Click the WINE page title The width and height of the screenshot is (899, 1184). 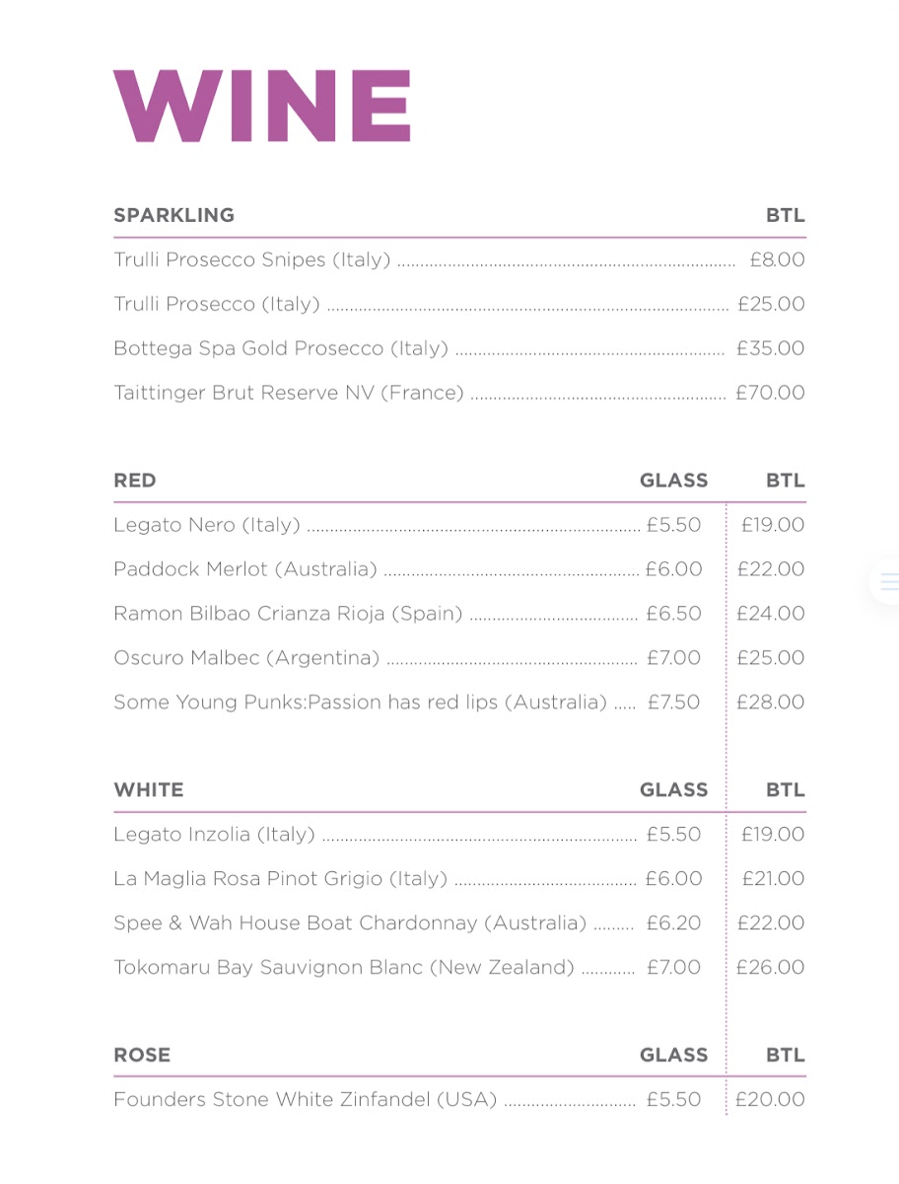[x=261, y=107]
